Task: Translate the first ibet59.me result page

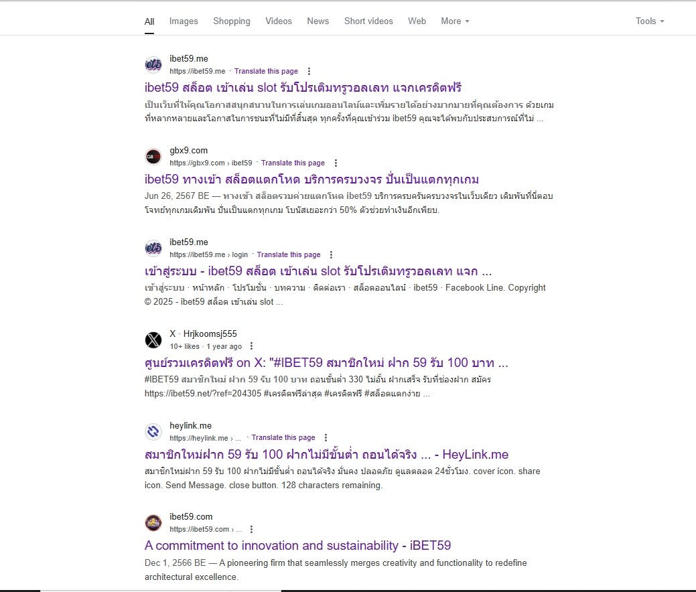Action: click(267, 71)
